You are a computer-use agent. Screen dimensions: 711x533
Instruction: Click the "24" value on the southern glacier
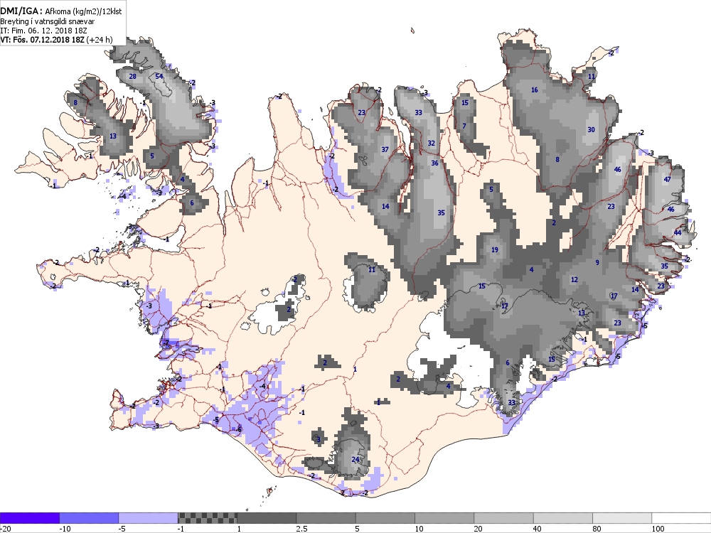[x=355, y=460]
